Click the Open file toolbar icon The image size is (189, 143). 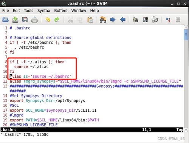point(5,20)
